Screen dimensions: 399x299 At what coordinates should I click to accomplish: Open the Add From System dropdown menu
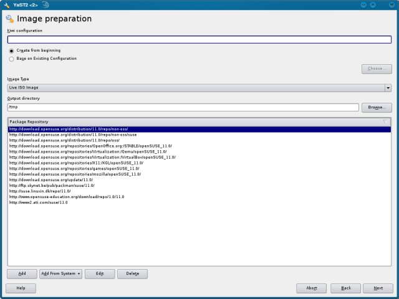point(61,274)
